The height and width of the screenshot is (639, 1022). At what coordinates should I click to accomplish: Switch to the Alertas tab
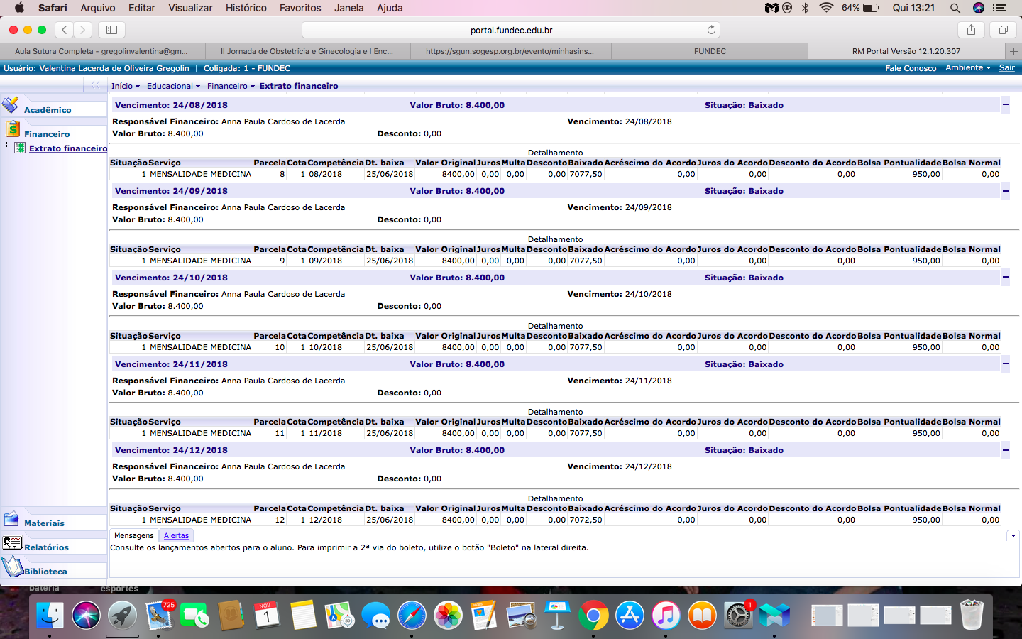pos(176,536)
